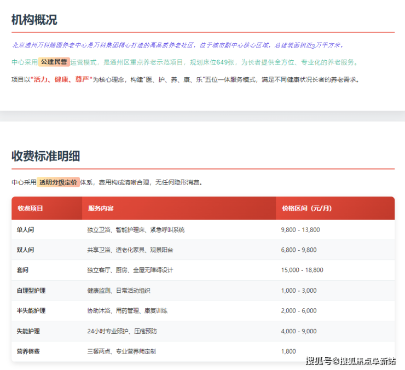Select the 失能护理 row label
The image size is (405, 370).
28,331
